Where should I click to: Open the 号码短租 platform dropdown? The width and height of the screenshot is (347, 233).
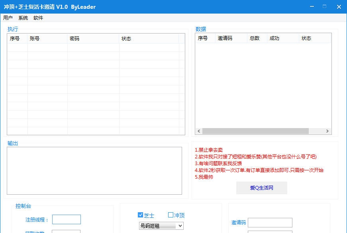161,226
